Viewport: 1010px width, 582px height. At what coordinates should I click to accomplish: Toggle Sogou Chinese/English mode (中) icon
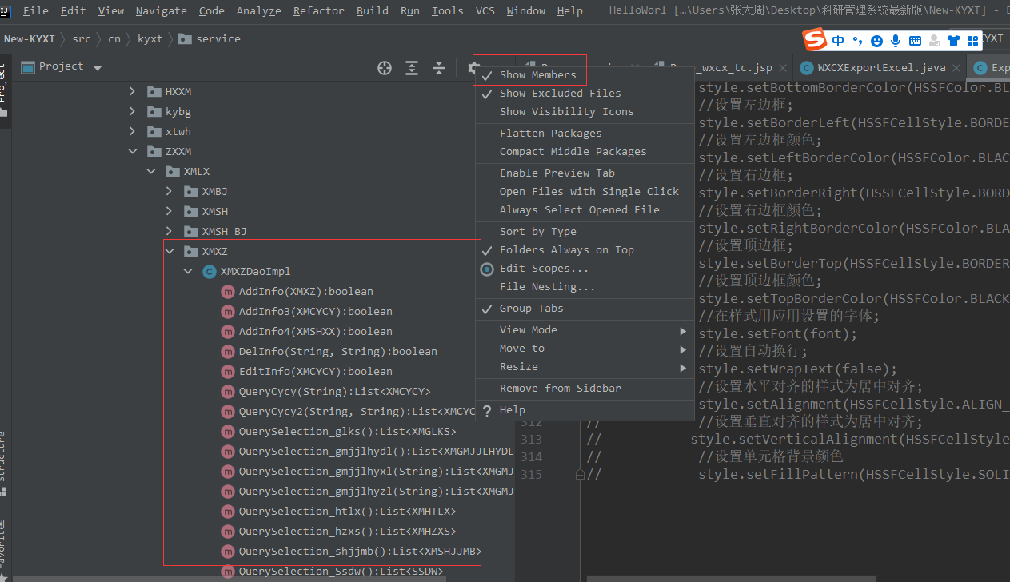[x=838, y=40]
